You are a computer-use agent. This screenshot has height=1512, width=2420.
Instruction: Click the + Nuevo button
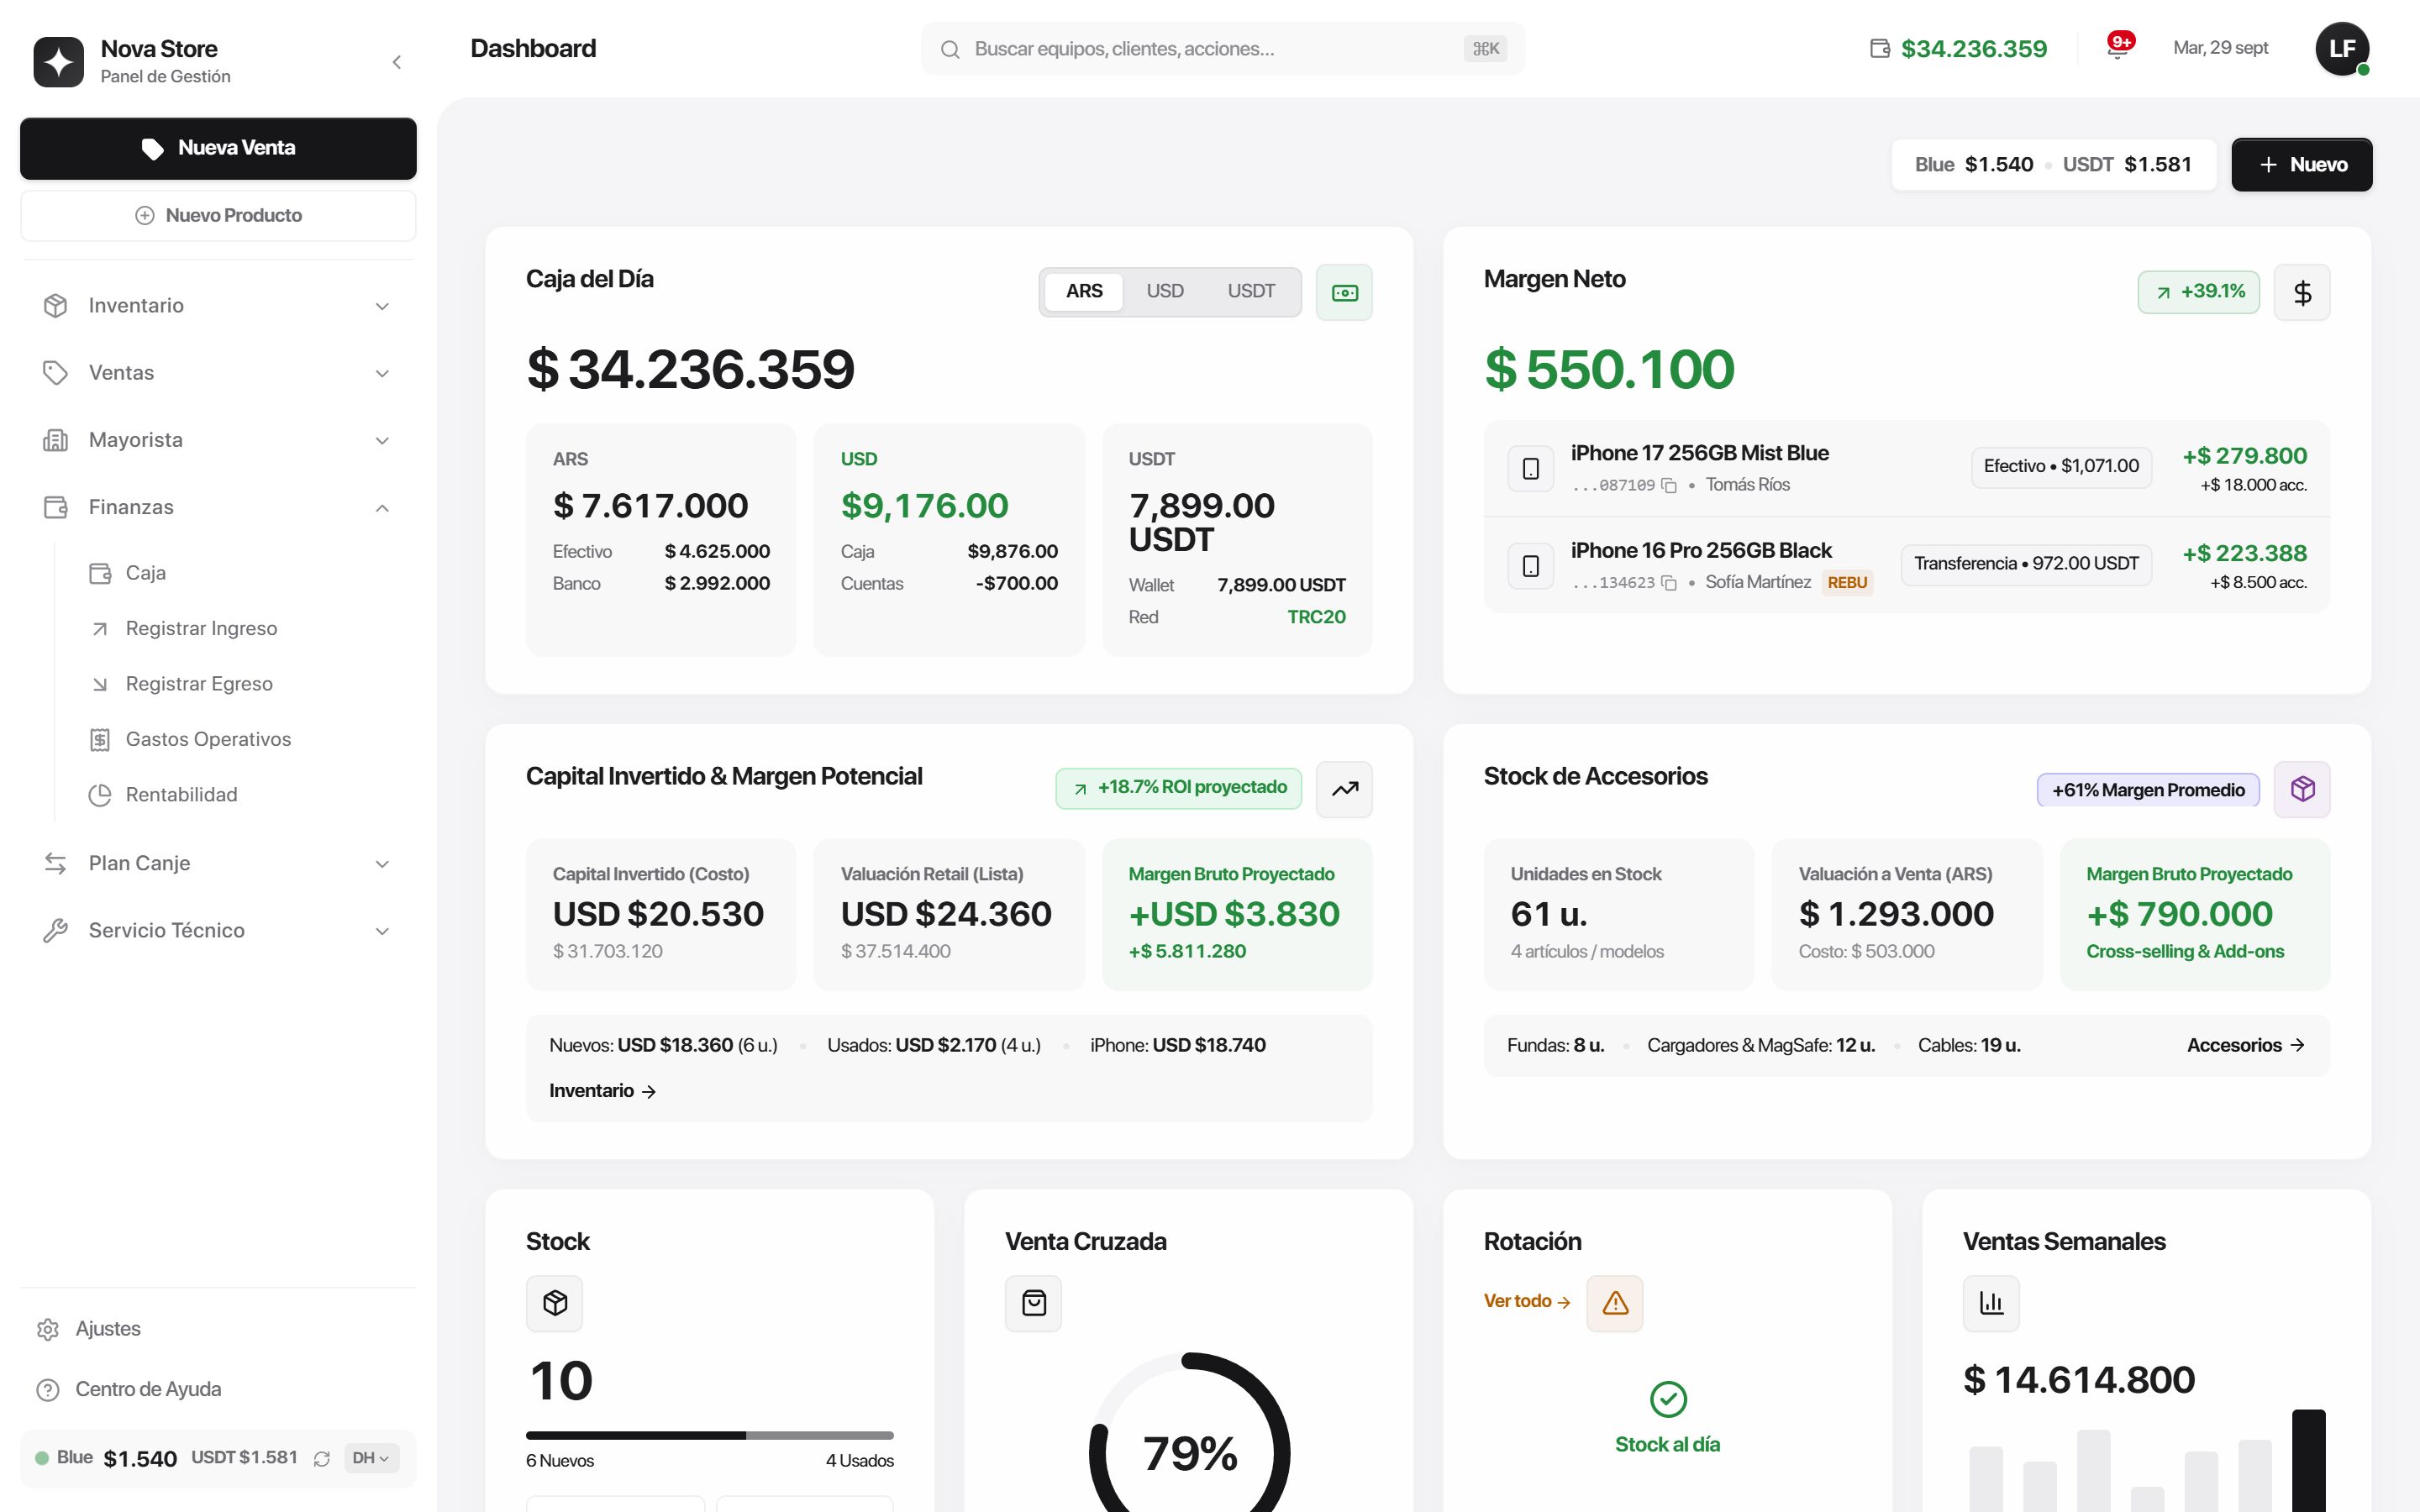point(2302,164)
